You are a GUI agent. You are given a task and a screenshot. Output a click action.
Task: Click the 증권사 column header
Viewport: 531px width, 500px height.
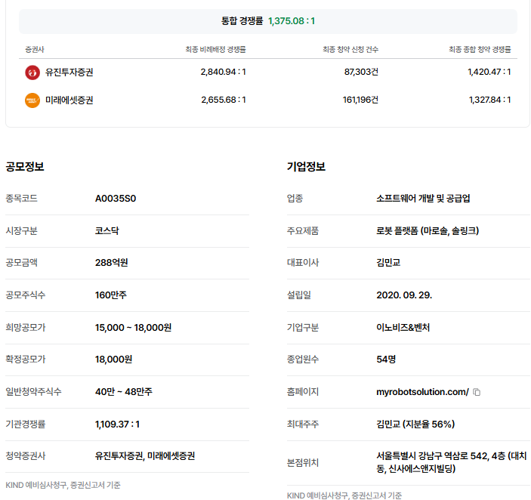[x=35, y=49]
